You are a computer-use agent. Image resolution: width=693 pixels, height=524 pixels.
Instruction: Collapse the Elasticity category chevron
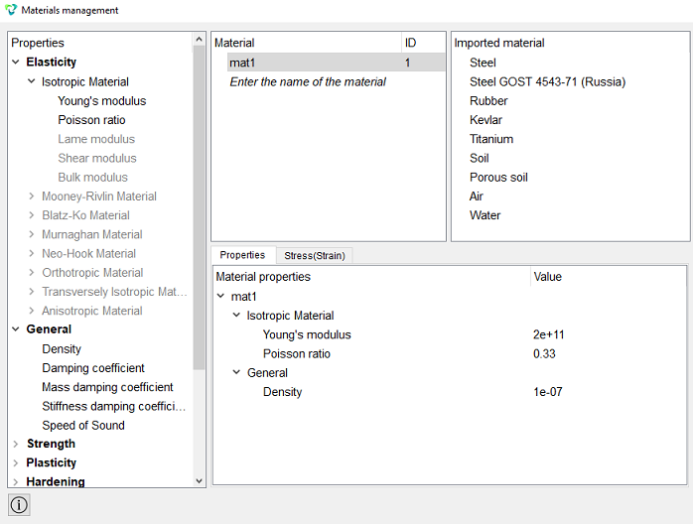click(x=16, y=62)
